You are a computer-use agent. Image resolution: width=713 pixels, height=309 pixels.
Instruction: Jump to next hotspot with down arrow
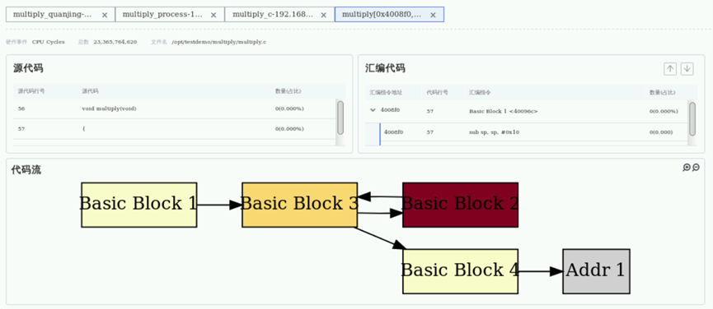(x=687, y=69)
